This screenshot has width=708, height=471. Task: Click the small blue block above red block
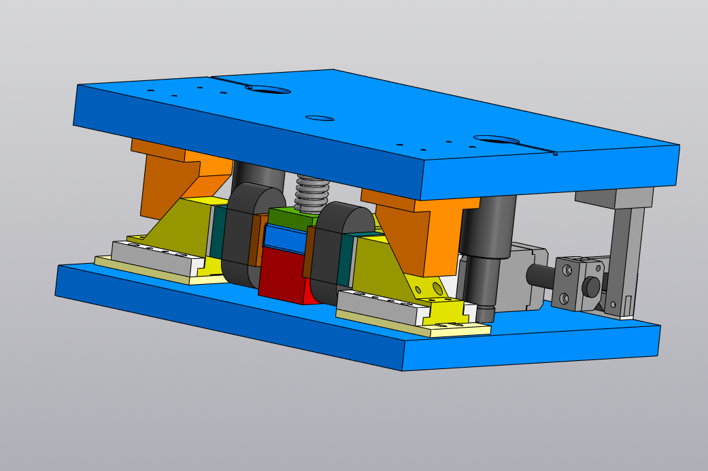pos(284,238)
